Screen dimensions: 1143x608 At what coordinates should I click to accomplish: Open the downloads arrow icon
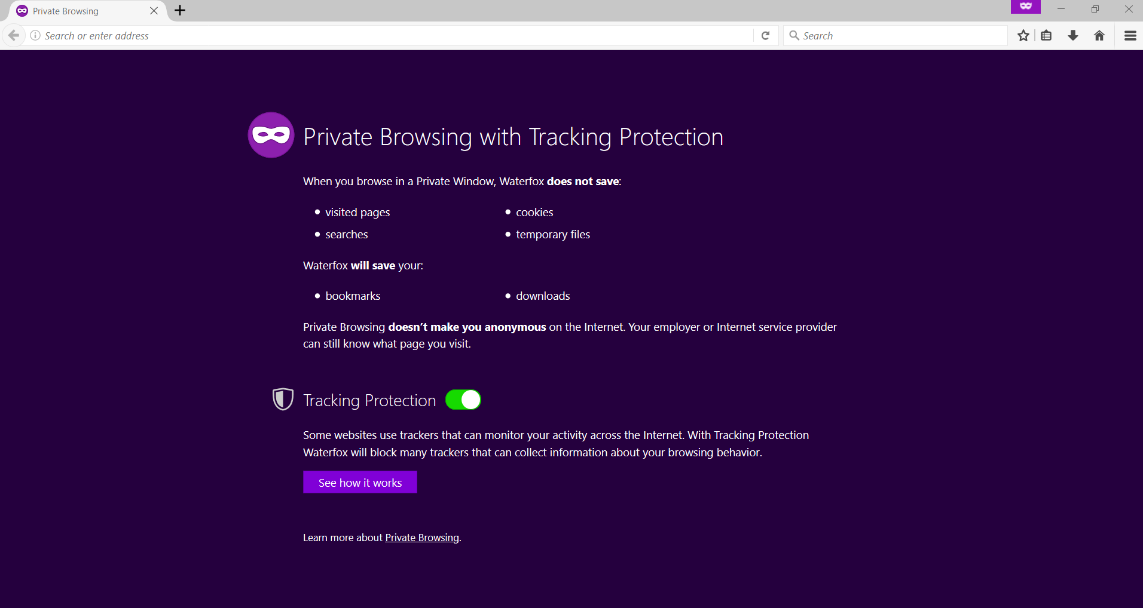point(1073,35)
